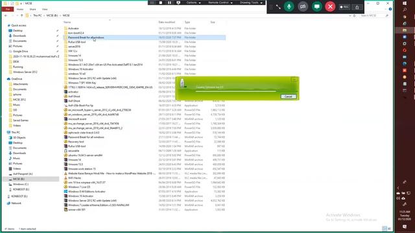Click This PC in the address breadcrumb

coord(38,16)
